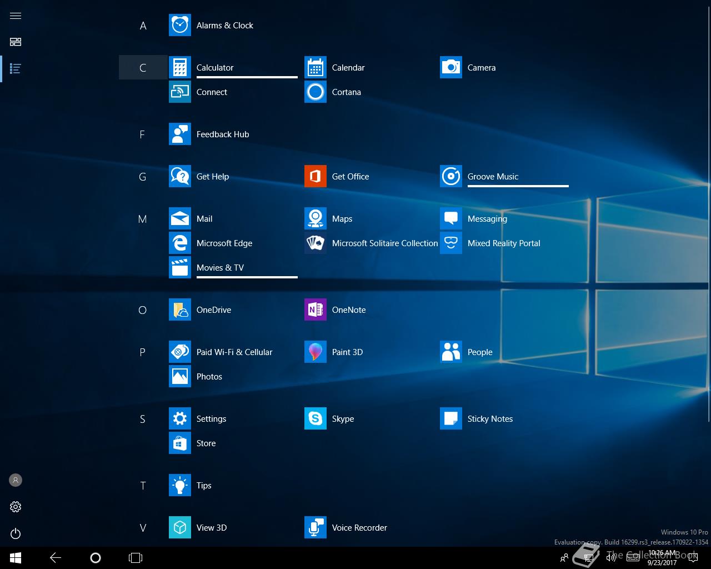Open the user account button
The height and width of the screenshot is (569, 711).
[16, 480]
